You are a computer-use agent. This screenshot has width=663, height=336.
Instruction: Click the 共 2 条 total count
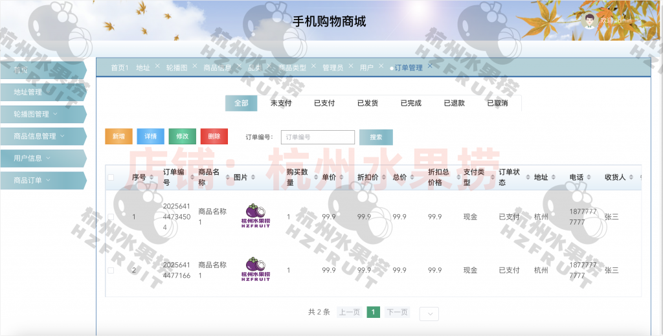(x=319, y=312)
